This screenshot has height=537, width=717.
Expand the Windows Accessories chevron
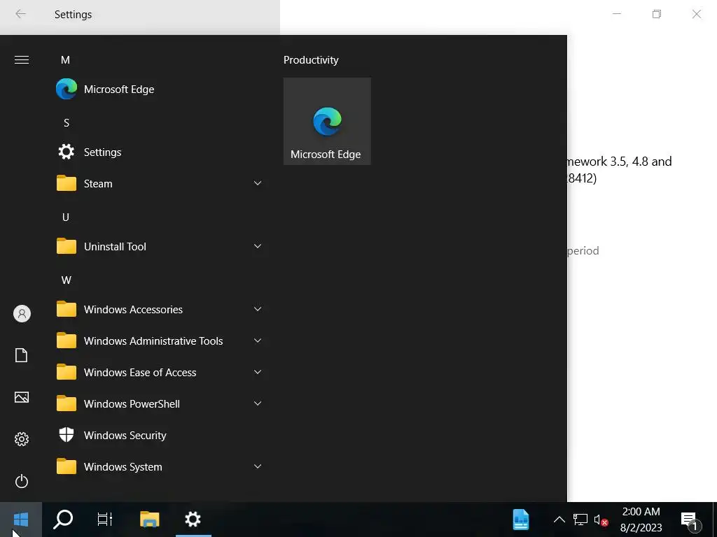pyautogui.click(x=258, y=309)
